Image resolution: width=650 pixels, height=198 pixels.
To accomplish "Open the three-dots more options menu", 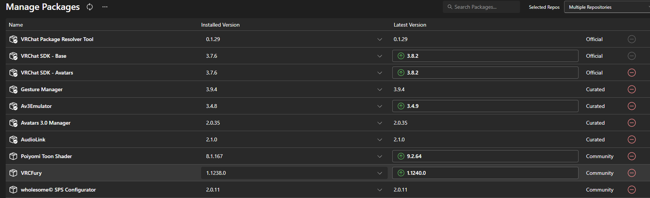I will 105,7.
